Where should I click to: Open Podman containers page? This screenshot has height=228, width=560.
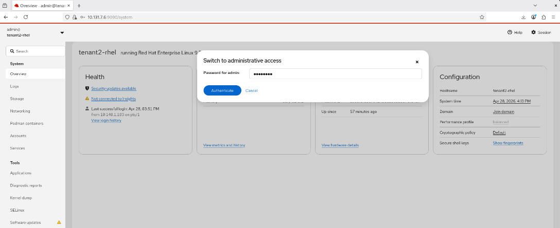(x=27, y=123)
